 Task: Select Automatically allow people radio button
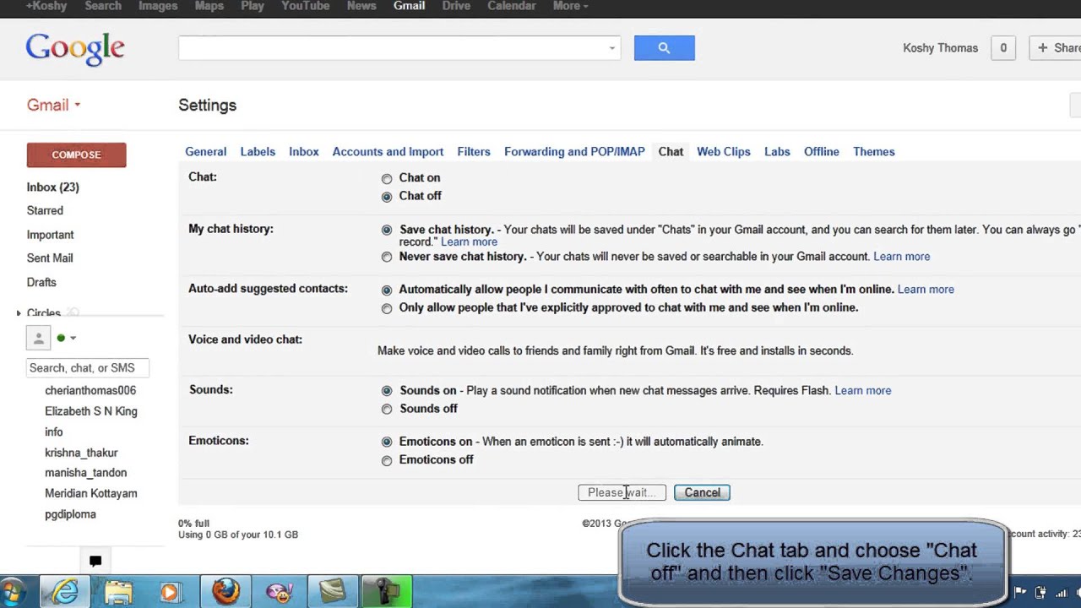[387, 290]
